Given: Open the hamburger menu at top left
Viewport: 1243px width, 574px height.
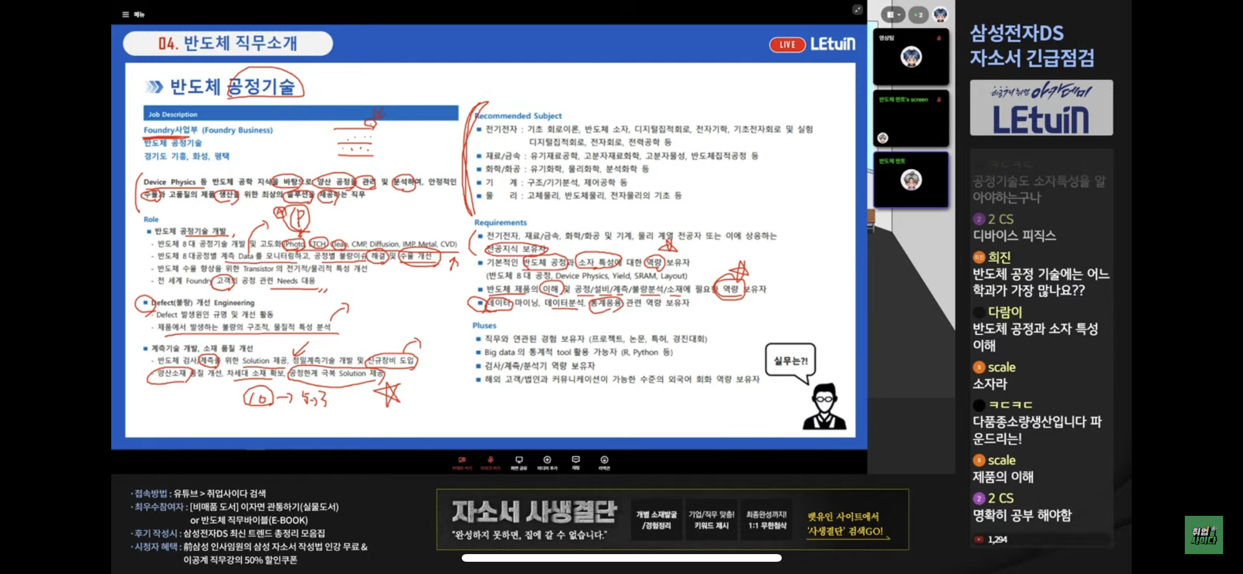Looking at the screenshot, I should [x=126, y=14].
